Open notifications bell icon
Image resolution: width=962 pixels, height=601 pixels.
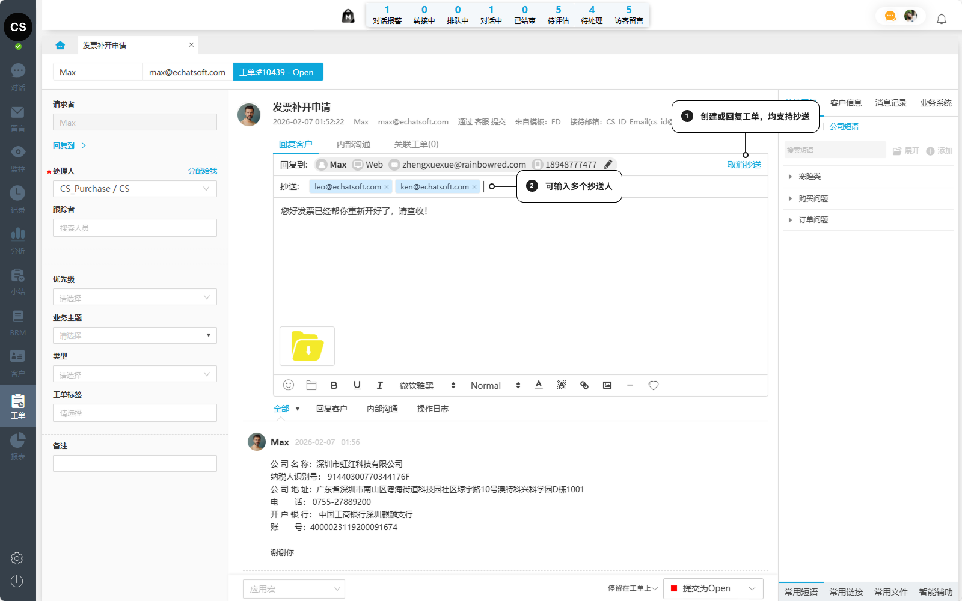(942, 19)
